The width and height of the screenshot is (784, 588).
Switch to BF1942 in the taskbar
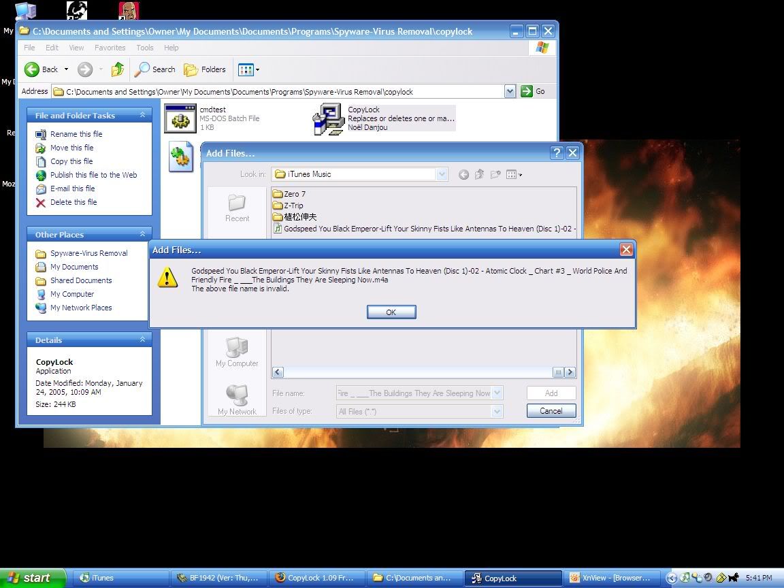218,578
